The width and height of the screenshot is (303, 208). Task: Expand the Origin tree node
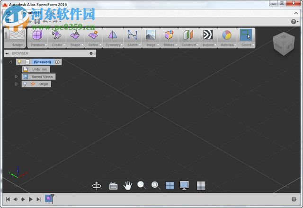tap(16, 84)
